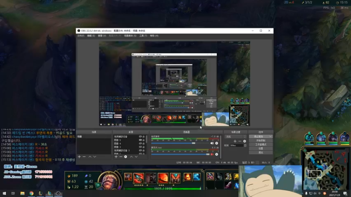
Task: Move source down arrow in Sources panel
Action: pyautogui.click(x=136, y=157)
